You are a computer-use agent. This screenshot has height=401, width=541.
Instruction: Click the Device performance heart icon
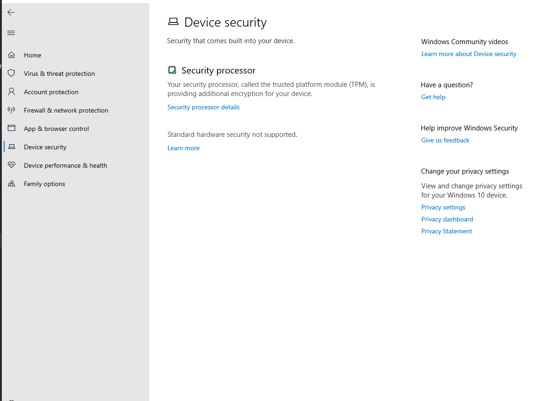[12, 165]
